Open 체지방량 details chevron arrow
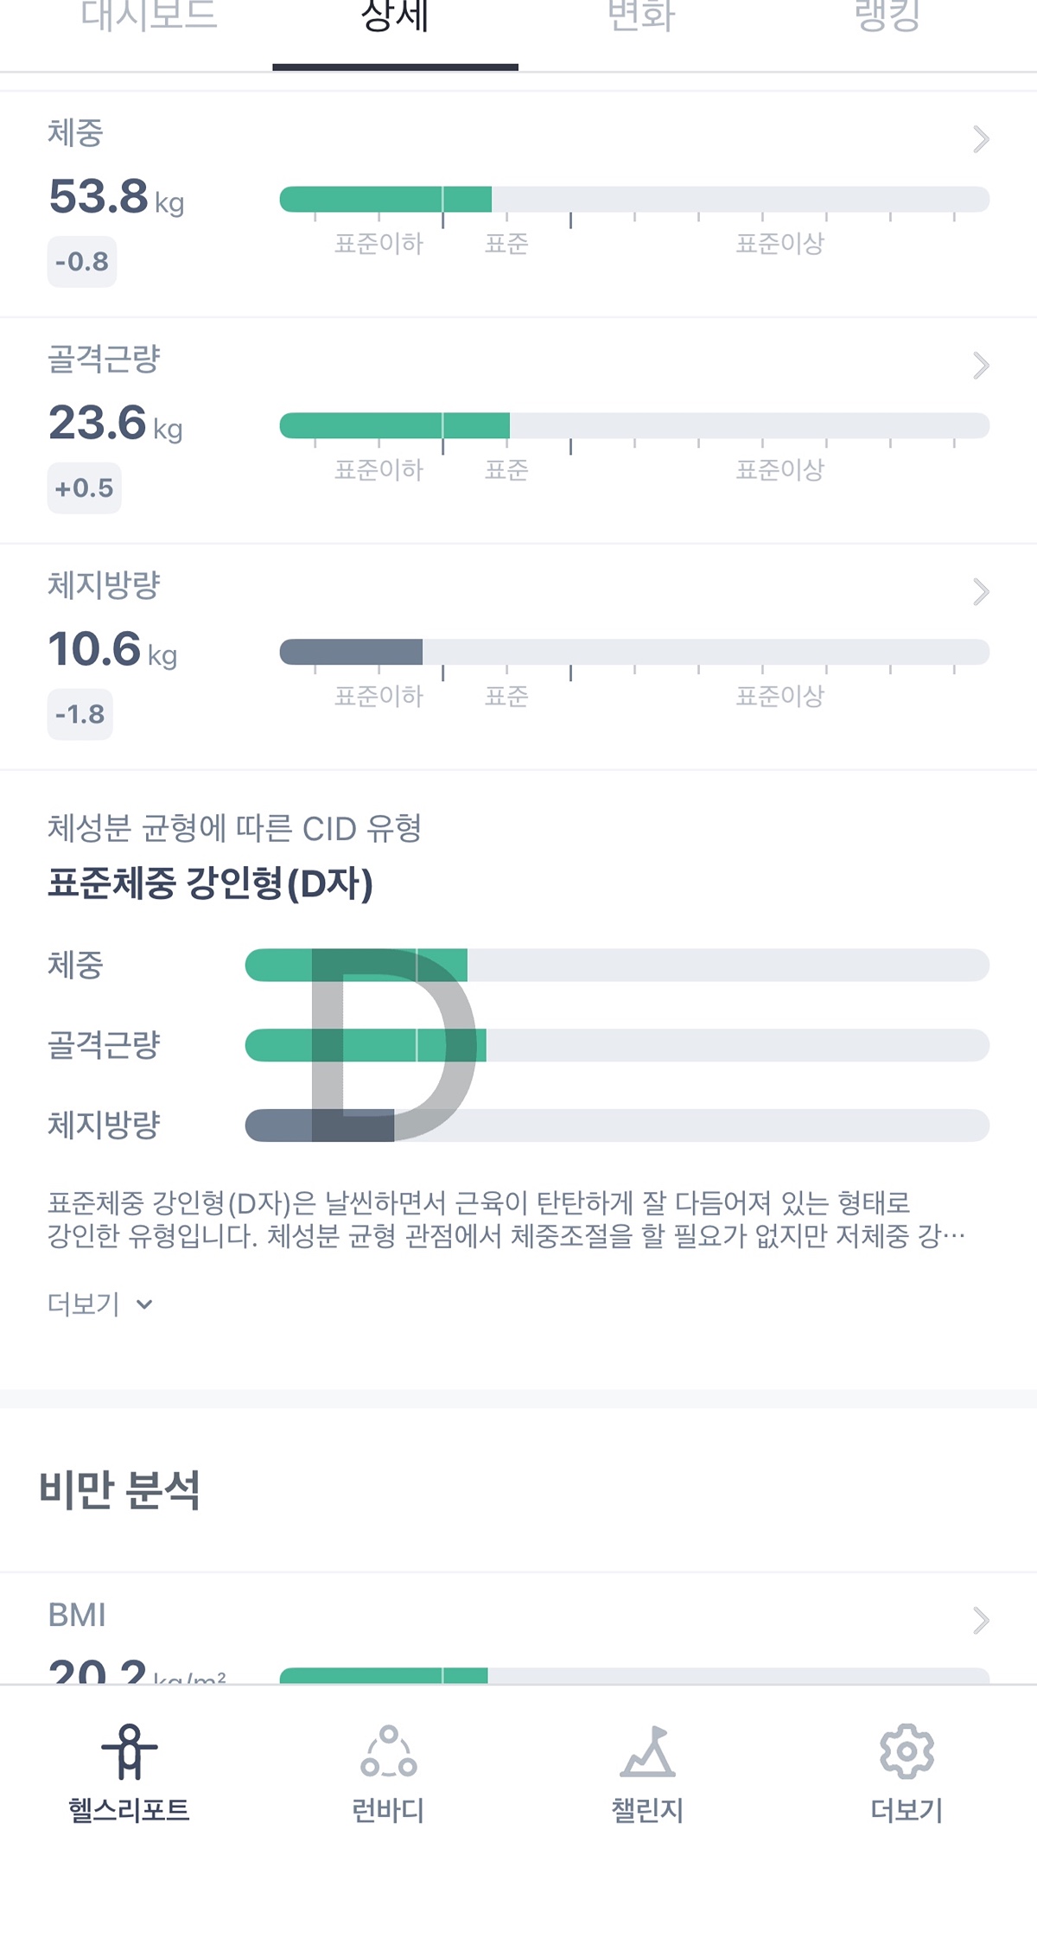This screenshot has width=1037, height=1938. 980,592
